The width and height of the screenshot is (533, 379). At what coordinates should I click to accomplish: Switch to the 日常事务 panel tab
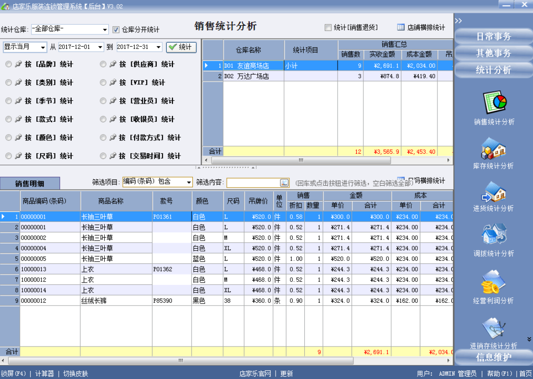tap(493, 36)
